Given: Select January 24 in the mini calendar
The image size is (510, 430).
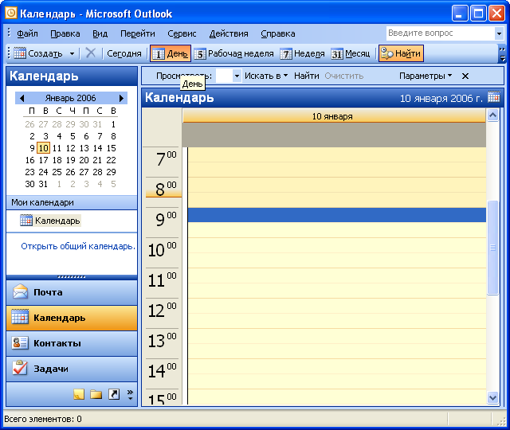Looking at the screenshot, I should click(x=43, y=172).
